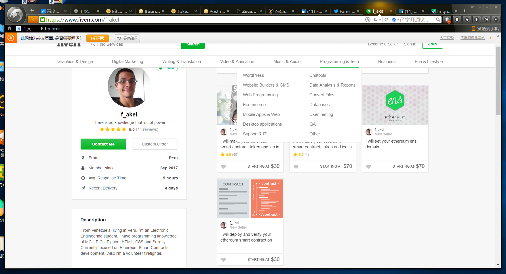Click the vertical page scrollbar thumb
506x274 pixels.
pos(498,81)
